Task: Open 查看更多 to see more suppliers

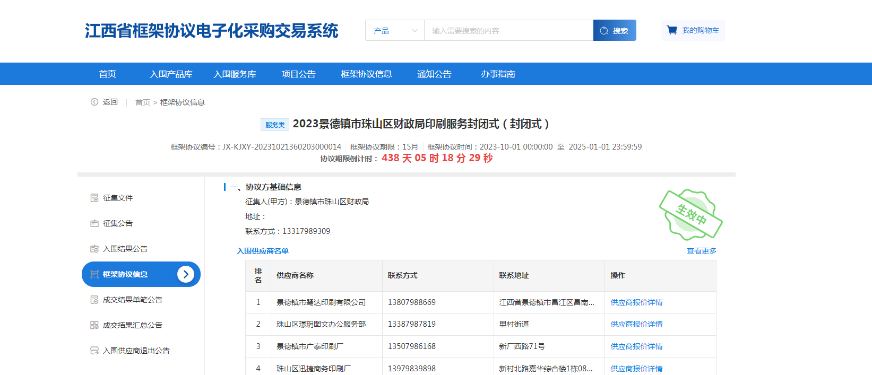Action: [701, 251]
